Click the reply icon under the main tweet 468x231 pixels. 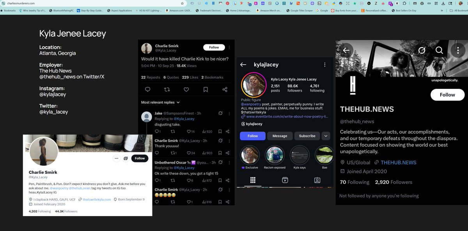tap(147, 90)
